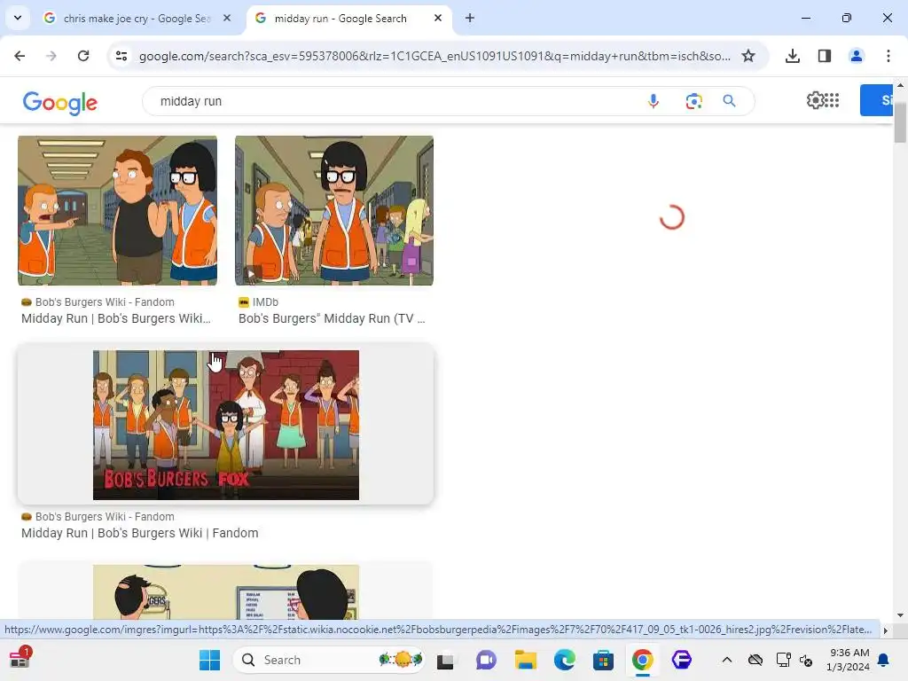
Task: Switch to 'chris make joe cry' tab
Action: coord(137,19)
